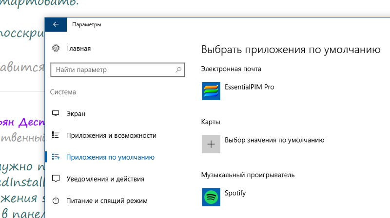Click the Питание power icon
Image resolution: width=390 pixels, height=218 pixels.
(x=56, y=200)
